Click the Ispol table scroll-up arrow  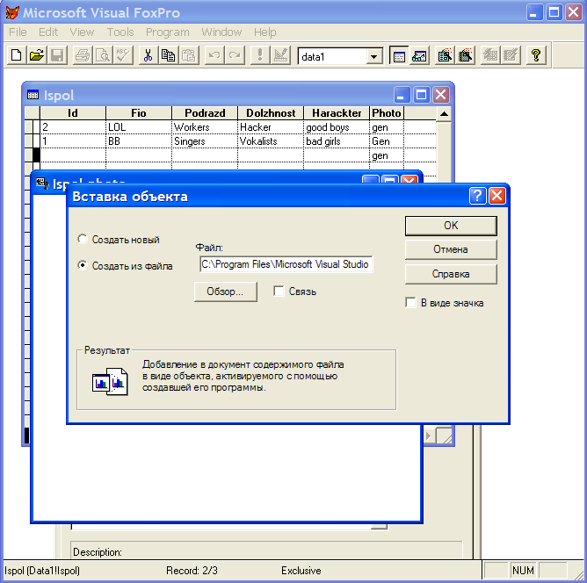point(444,113)
